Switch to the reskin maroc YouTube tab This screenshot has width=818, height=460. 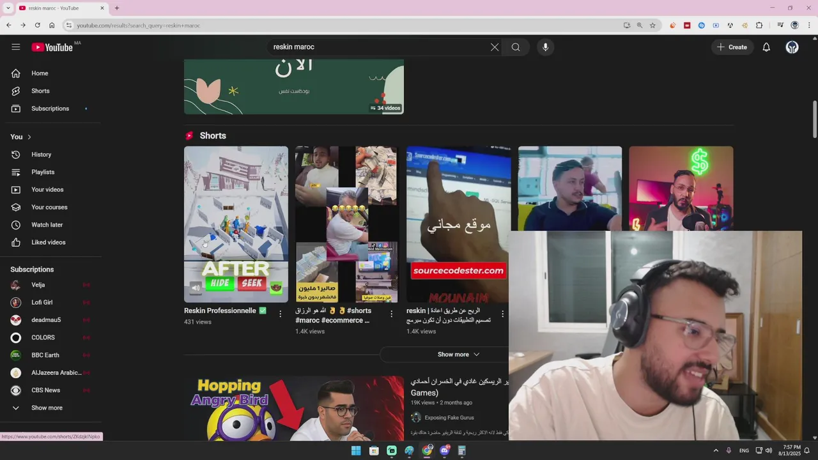[x=61, y=8]
